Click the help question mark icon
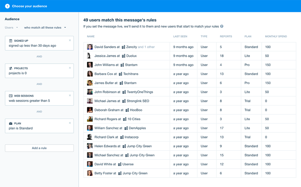Screen dimensions: 301x187 222,26
